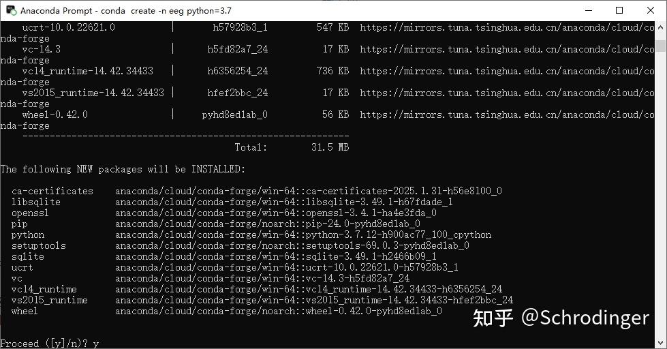667x349 pixels.
Task: Click the ca-certificates package name
Action: (52, 192)
